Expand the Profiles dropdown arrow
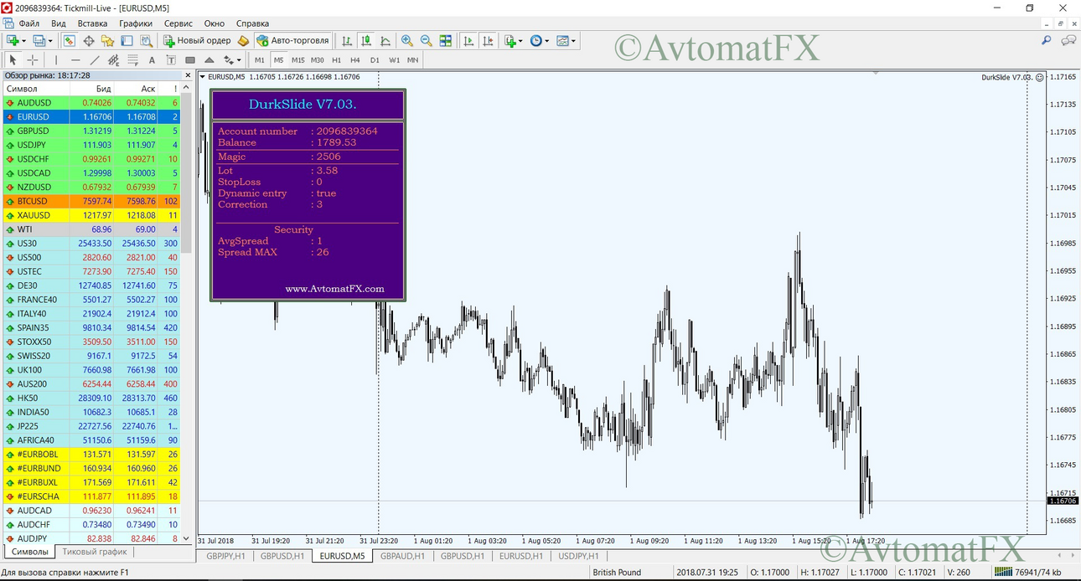The image size is (1081, 581). 50,40
